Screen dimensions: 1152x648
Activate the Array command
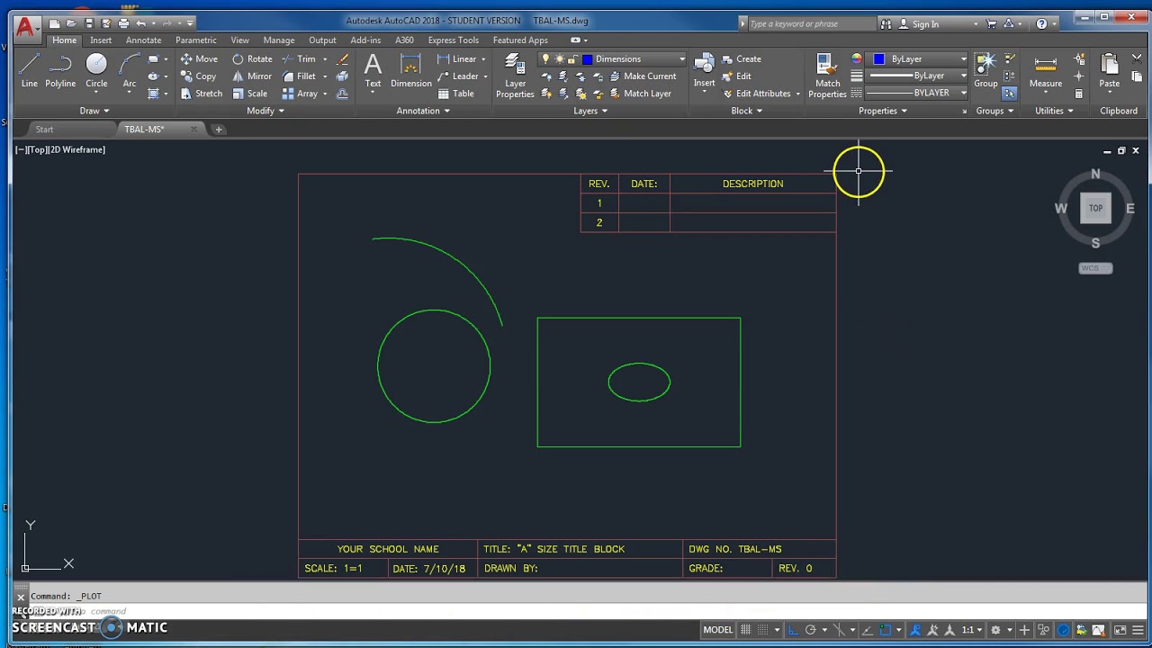pos(301,94)
